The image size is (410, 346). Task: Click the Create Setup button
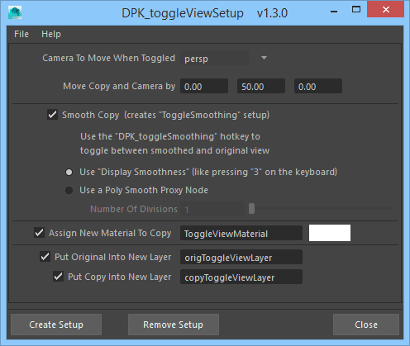[x=56, y=325]
